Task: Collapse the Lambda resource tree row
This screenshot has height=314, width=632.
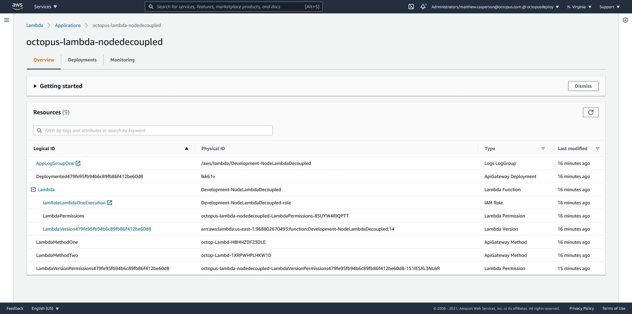Action: pyautogui.click(x=33, y=190)
